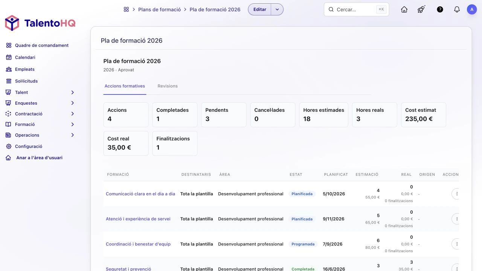Open Quadre de comandament menu item
The width and height of the screenshot is (482, 271).
42,45
